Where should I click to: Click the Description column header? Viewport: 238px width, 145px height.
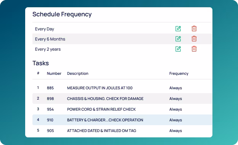coord(77,74)
